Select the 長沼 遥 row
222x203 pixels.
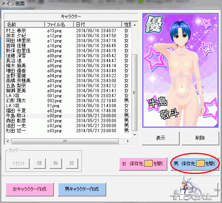[x=68, y=61]
